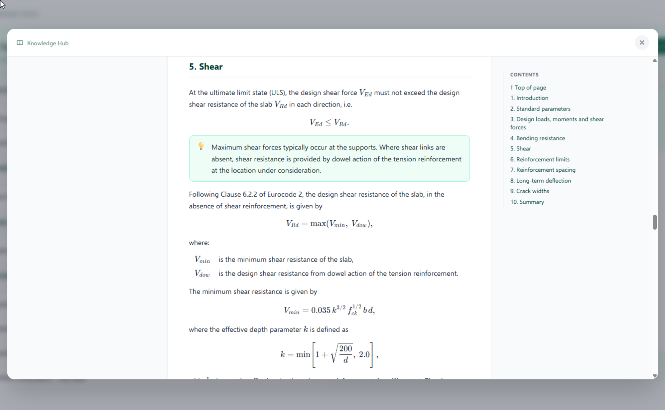
Task: Open 10. Summary in contents
Action: click(527, 202)
